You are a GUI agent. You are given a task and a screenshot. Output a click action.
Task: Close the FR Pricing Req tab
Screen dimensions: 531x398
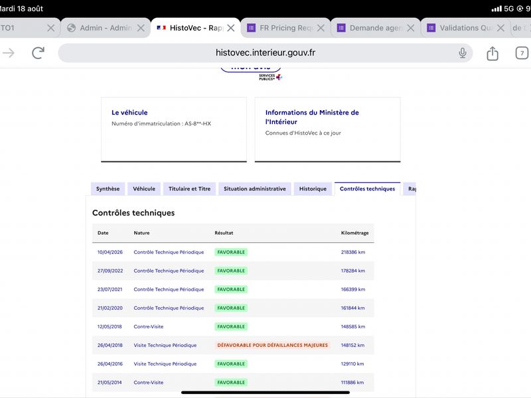tap(321, 28)
